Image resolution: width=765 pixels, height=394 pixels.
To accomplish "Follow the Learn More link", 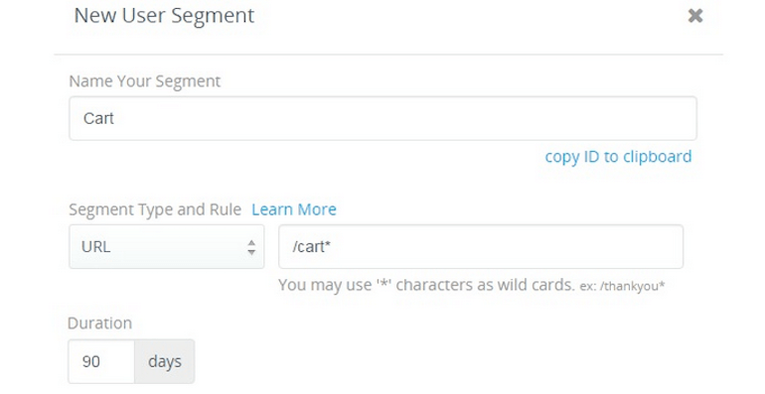I will [294, 209].
